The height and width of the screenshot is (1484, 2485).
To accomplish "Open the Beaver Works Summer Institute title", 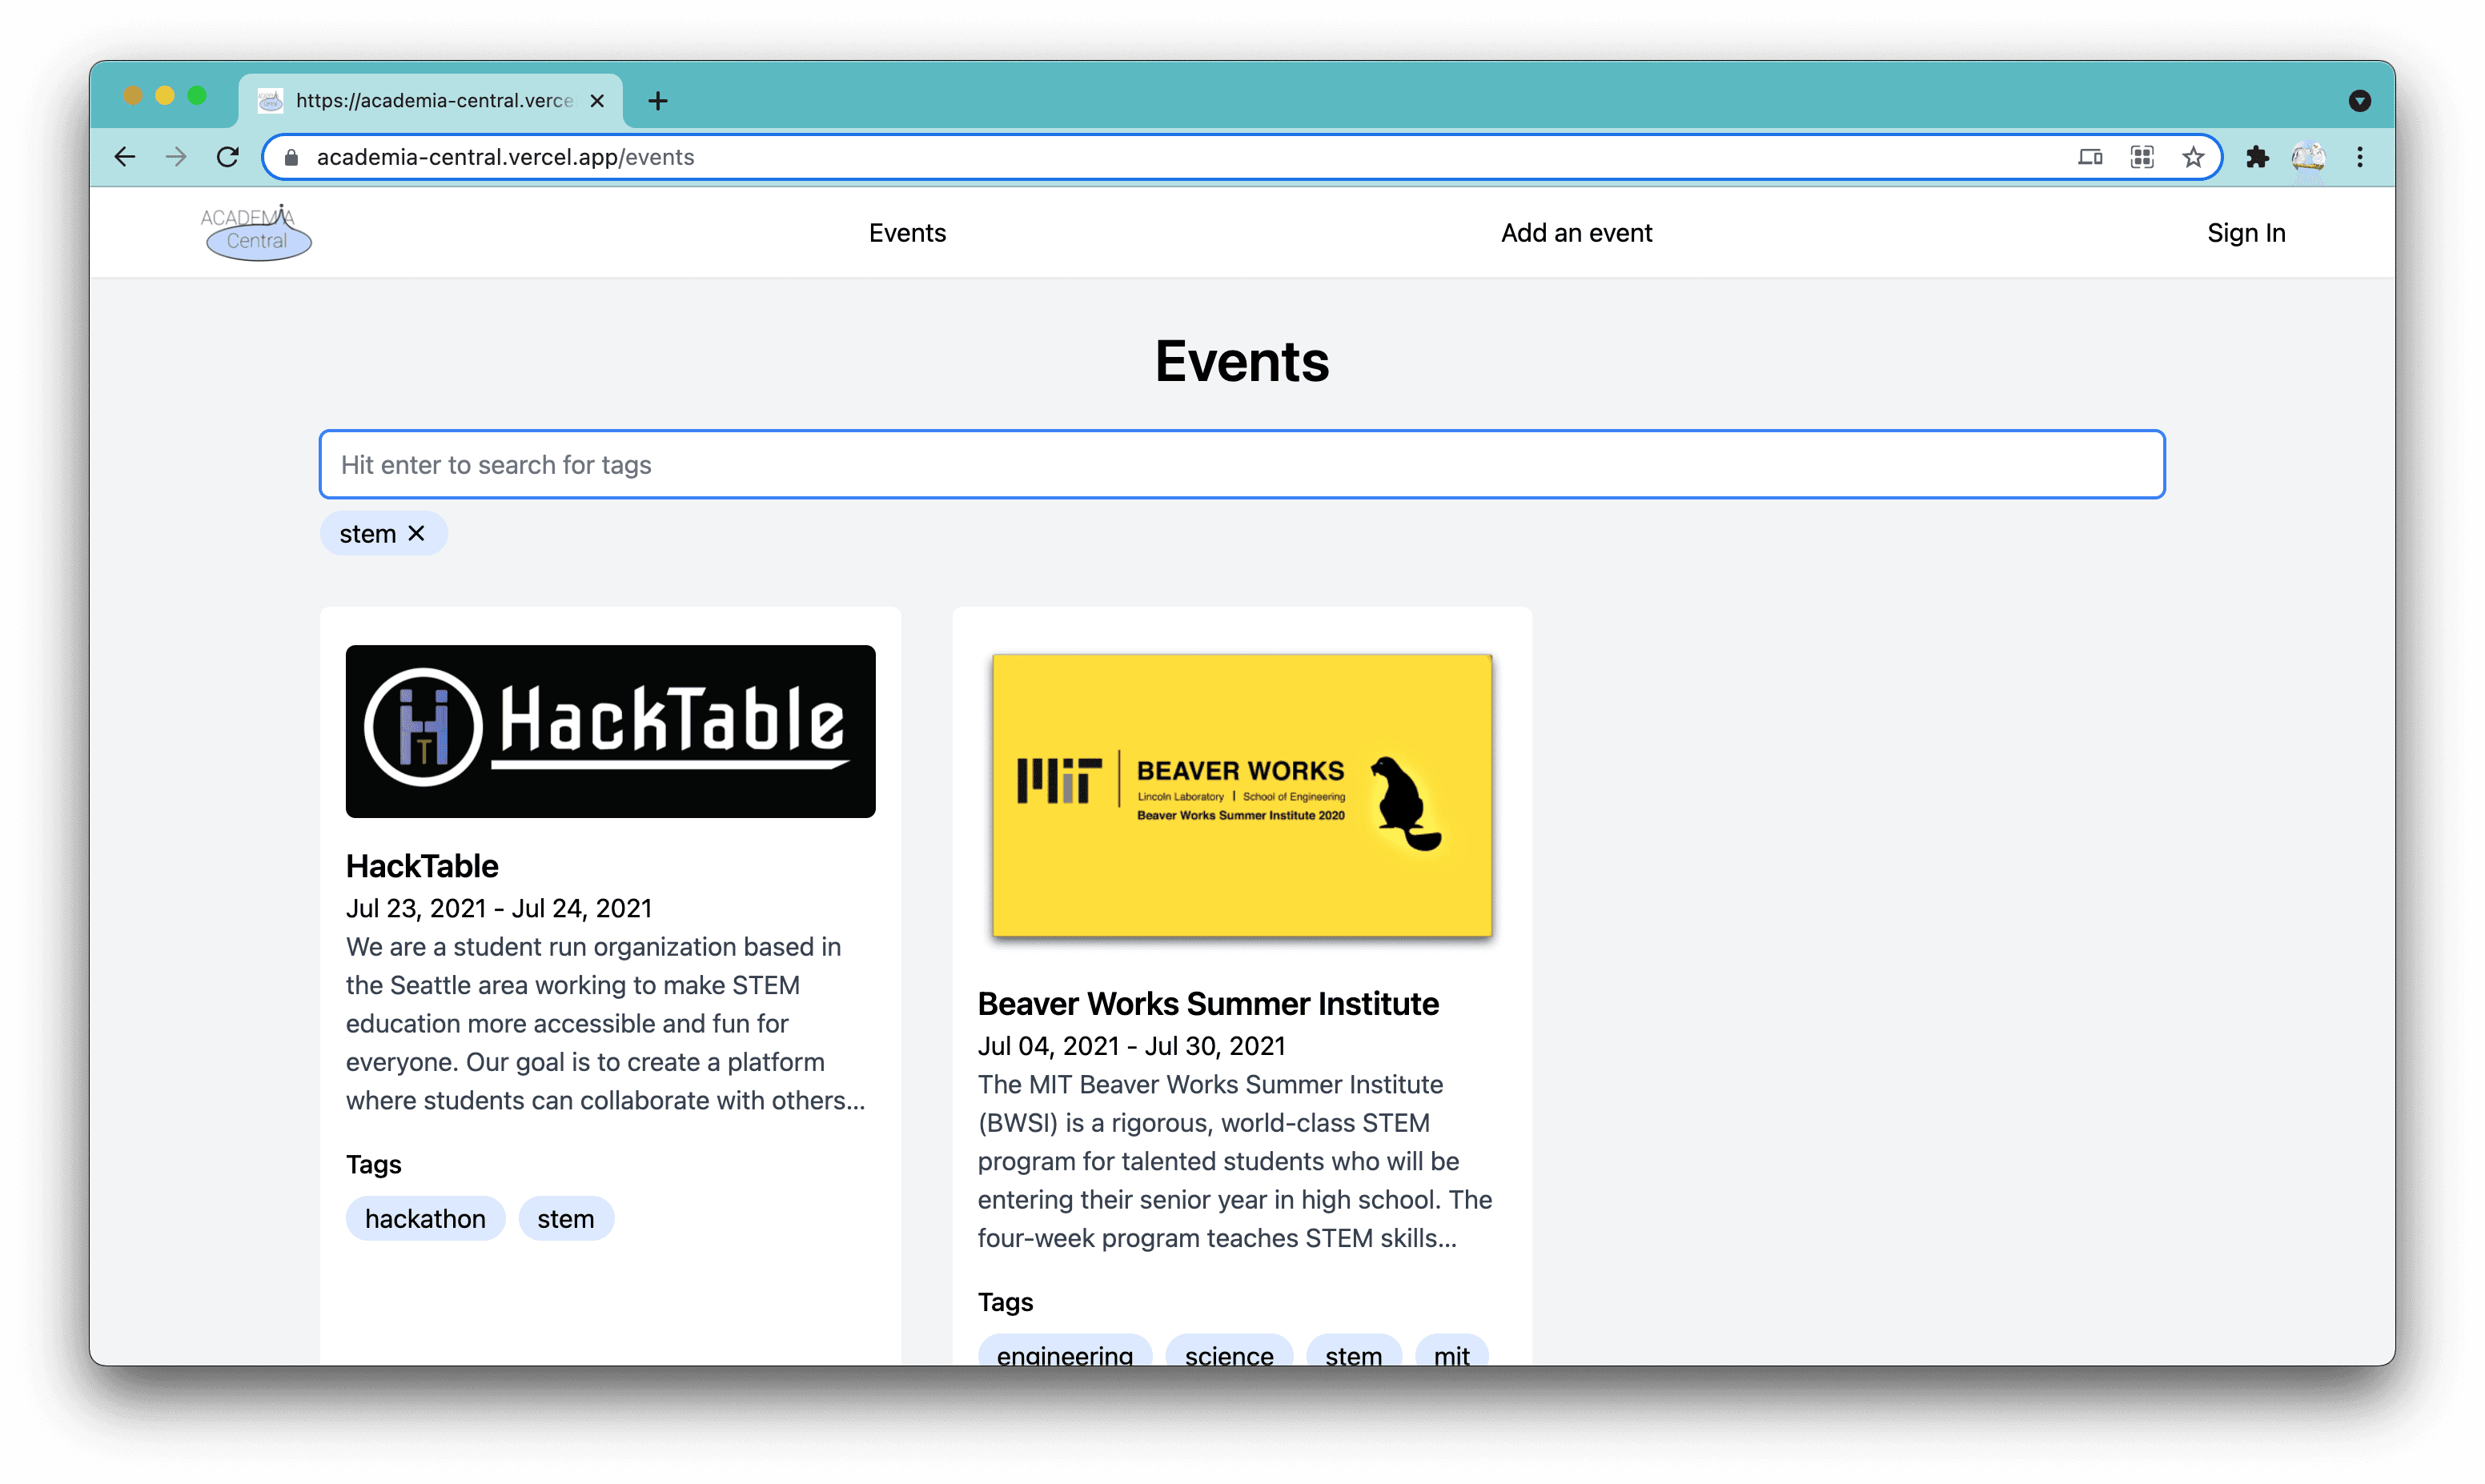I will 1208,1004.
